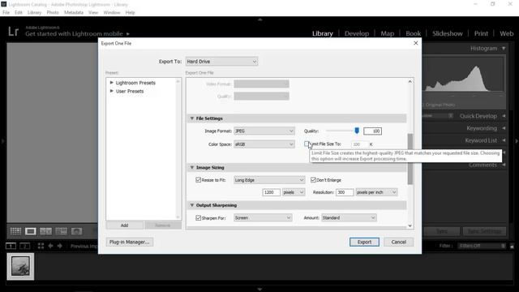
Task: Switch to the Slideshow module
Action: 447,33
